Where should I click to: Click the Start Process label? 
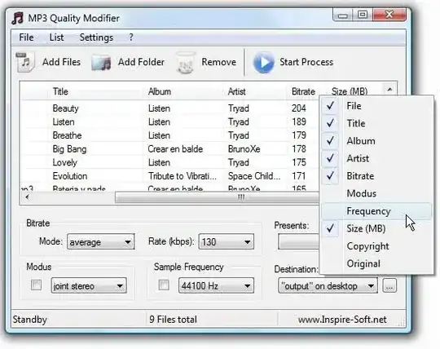coord(306,62)
